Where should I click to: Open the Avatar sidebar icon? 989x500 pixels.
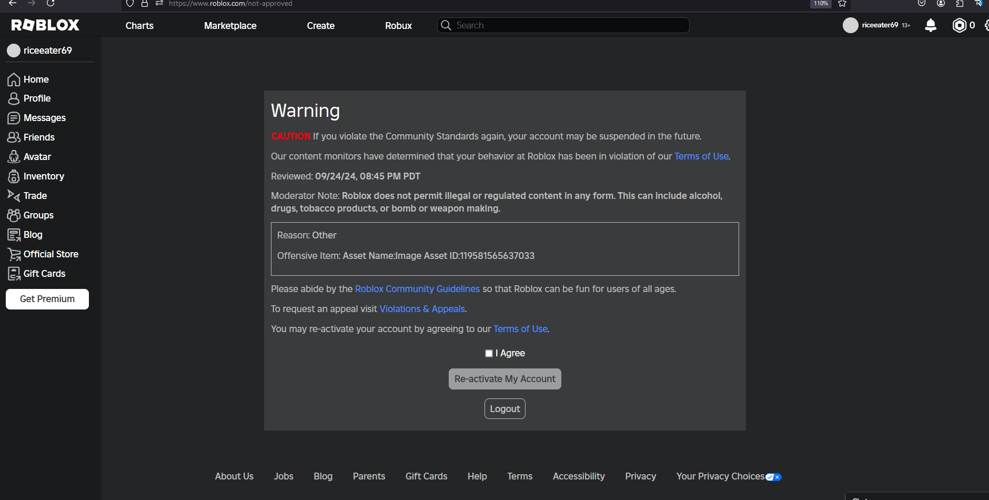[x=14, y=157]
